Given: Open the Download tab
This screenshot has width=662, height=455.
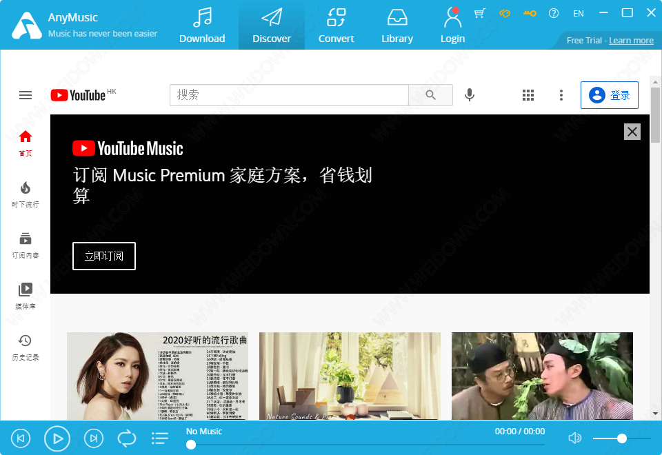Looking at the screenshot, I should pos(202,26).
